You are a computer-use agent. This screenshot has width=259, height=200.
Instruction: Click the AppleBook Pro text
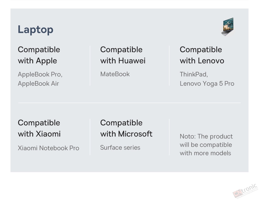[40, 74]
